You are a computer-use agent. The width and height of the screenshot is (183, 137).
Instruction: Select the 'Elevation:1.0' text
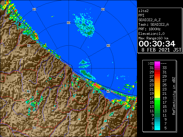click(x=152, y=34)
